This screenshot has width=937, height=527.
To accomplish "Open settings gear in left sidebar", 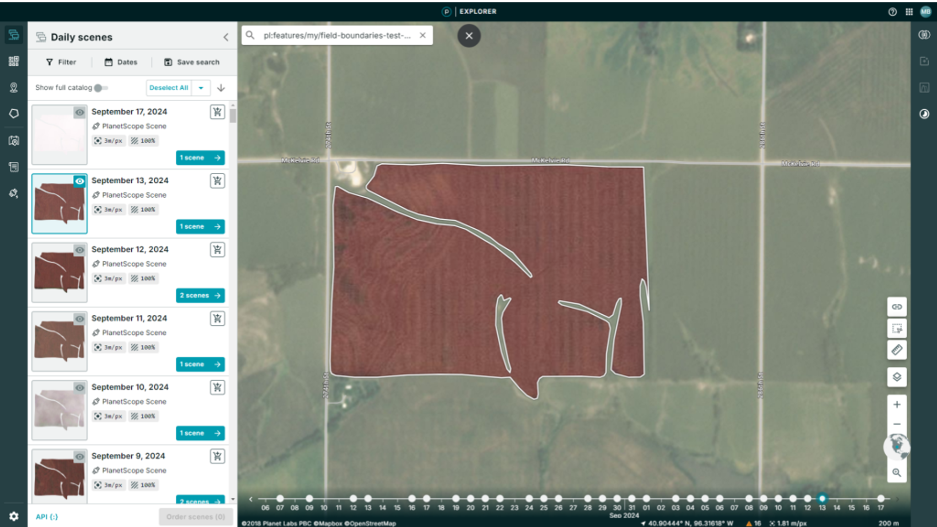I will [14, 516].
